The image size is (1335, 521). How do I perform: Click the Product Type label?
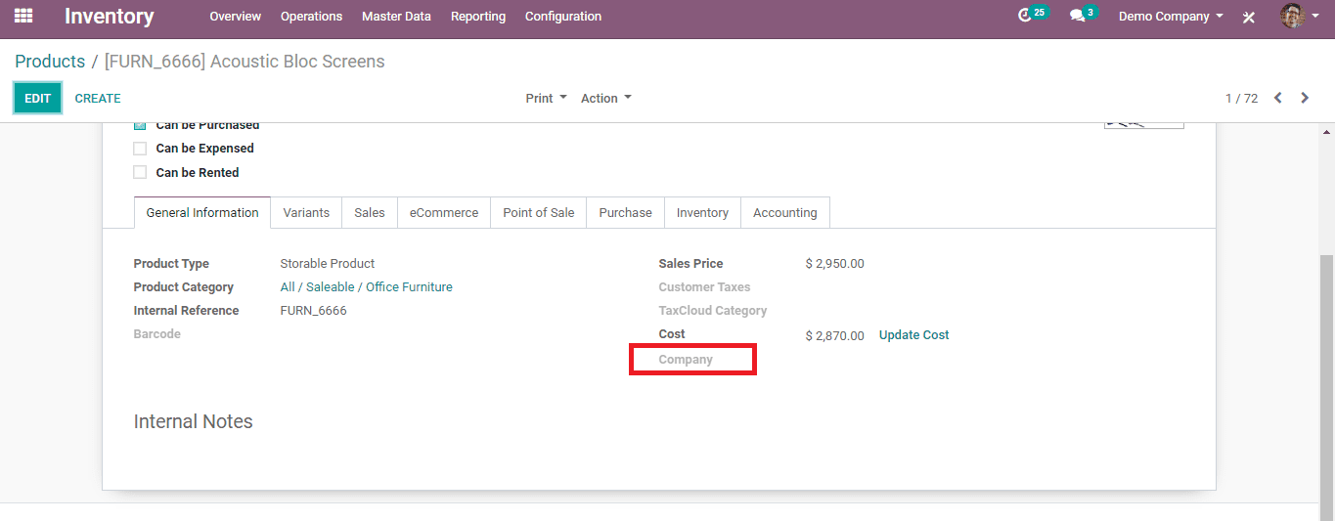pos(171,264)
